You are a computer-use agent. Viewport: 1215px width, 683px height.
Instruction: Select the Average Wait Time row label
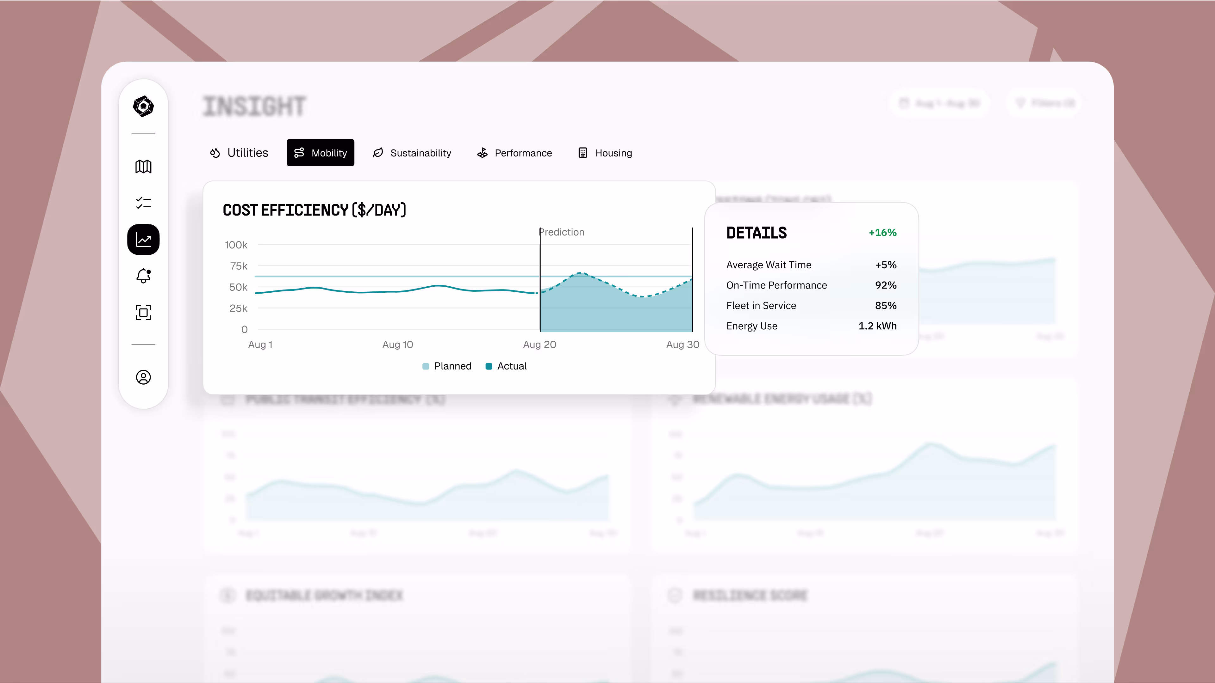coord(769,265)
